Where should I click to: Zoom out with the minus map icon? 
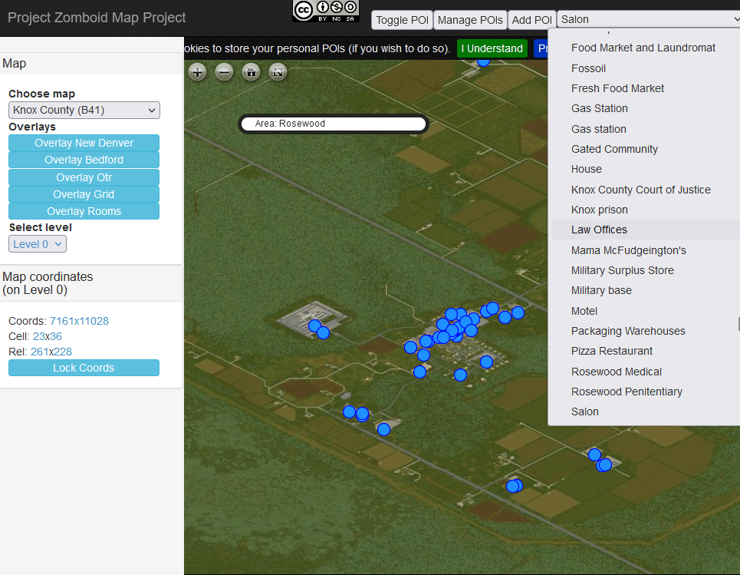point(224,72)
